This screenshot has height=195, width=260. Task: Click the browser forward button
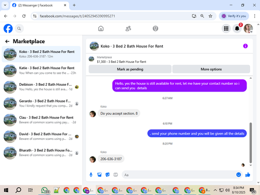coord(15,16)
